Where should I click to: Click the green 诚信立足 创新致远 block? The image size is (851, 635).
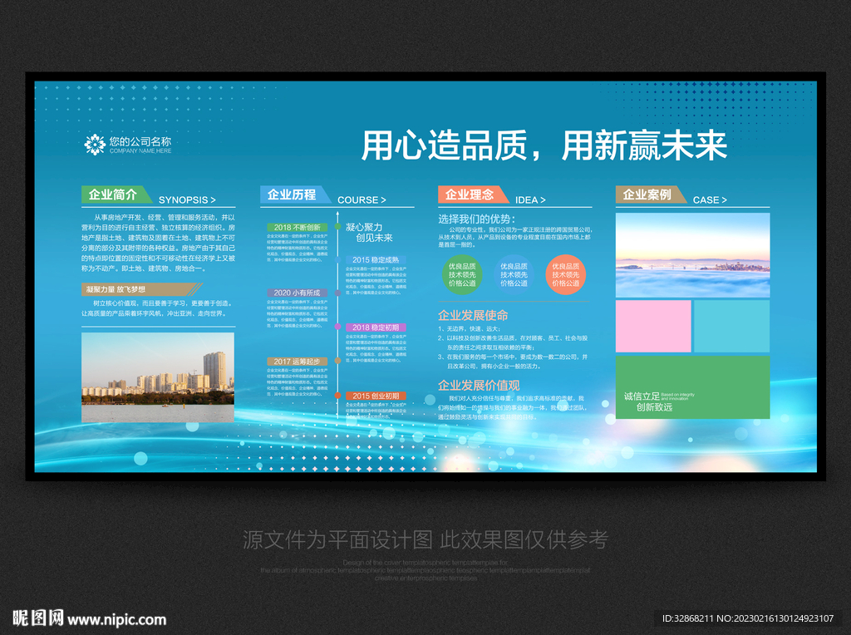click(692, 387)
